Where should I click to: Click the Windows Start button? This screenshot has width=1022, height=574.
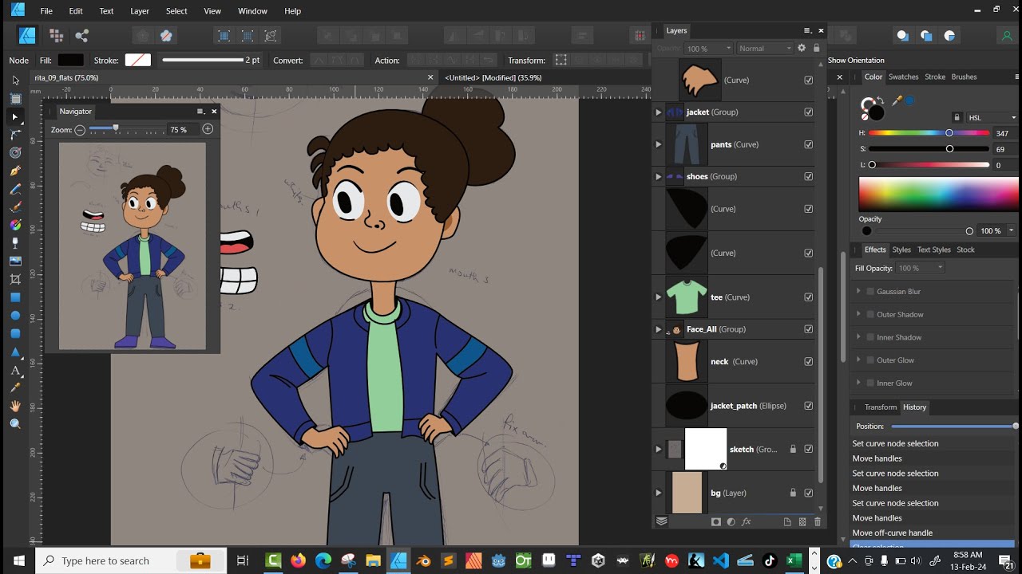click(18, 560)
